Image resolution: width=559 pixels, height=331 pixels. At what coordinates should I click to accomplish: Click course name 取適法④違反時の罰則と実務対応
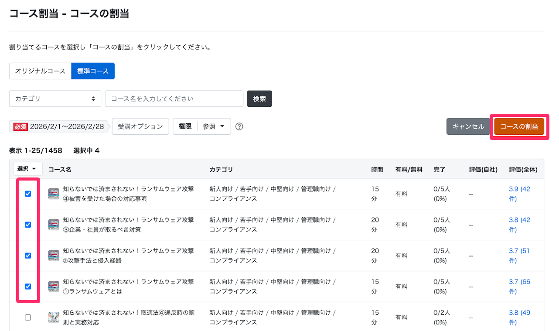(x=129, y=317)
